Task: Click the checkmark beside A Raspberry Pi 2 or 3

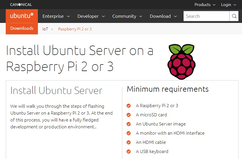Action: (129, 106)
